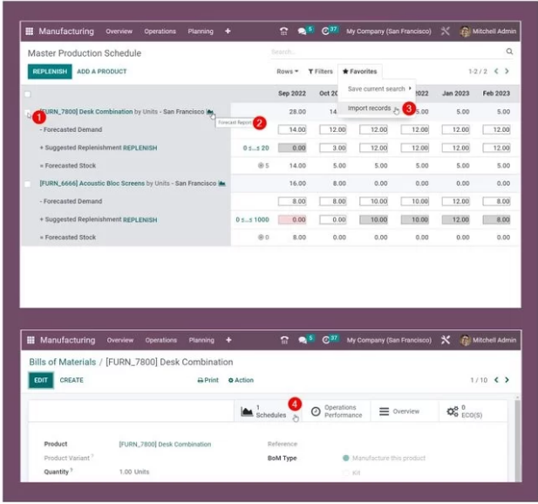Open the Filters dropdown
The width and height of the screenshot is (538, 504).
[x=321, y=71]
